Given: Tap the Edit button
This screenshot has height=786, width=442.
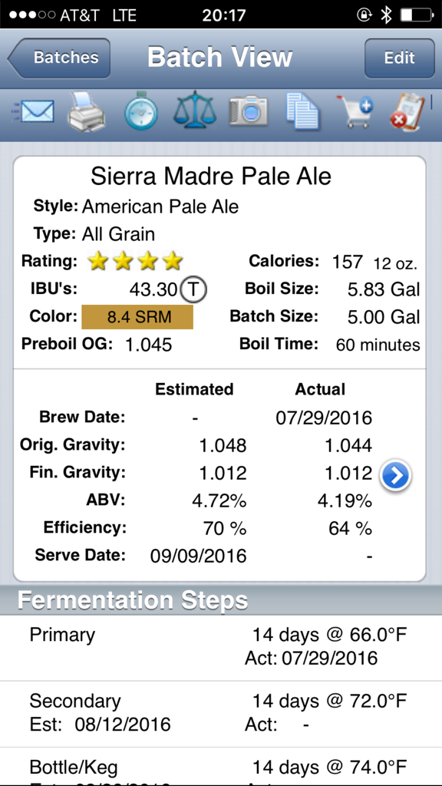Looking at the screenshot, I should tap(399, 58).
